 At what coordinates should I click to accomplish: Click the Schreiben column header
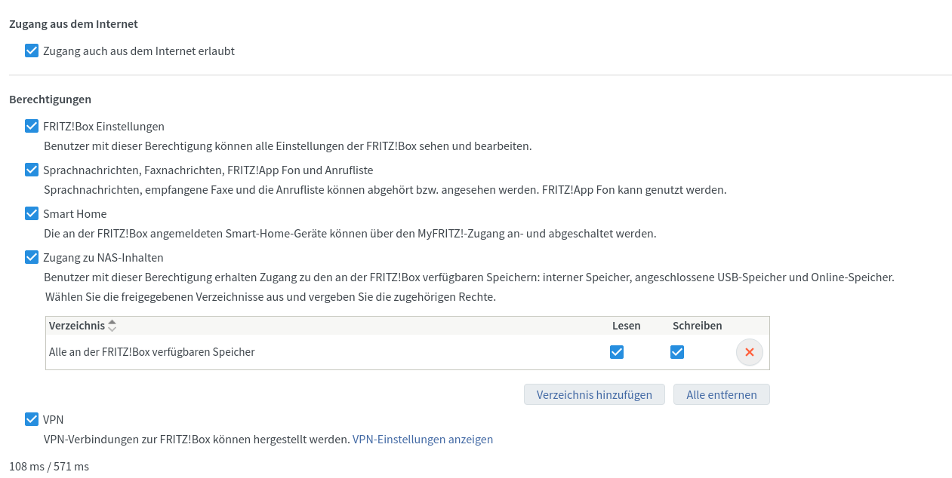[x=698, y=326]
